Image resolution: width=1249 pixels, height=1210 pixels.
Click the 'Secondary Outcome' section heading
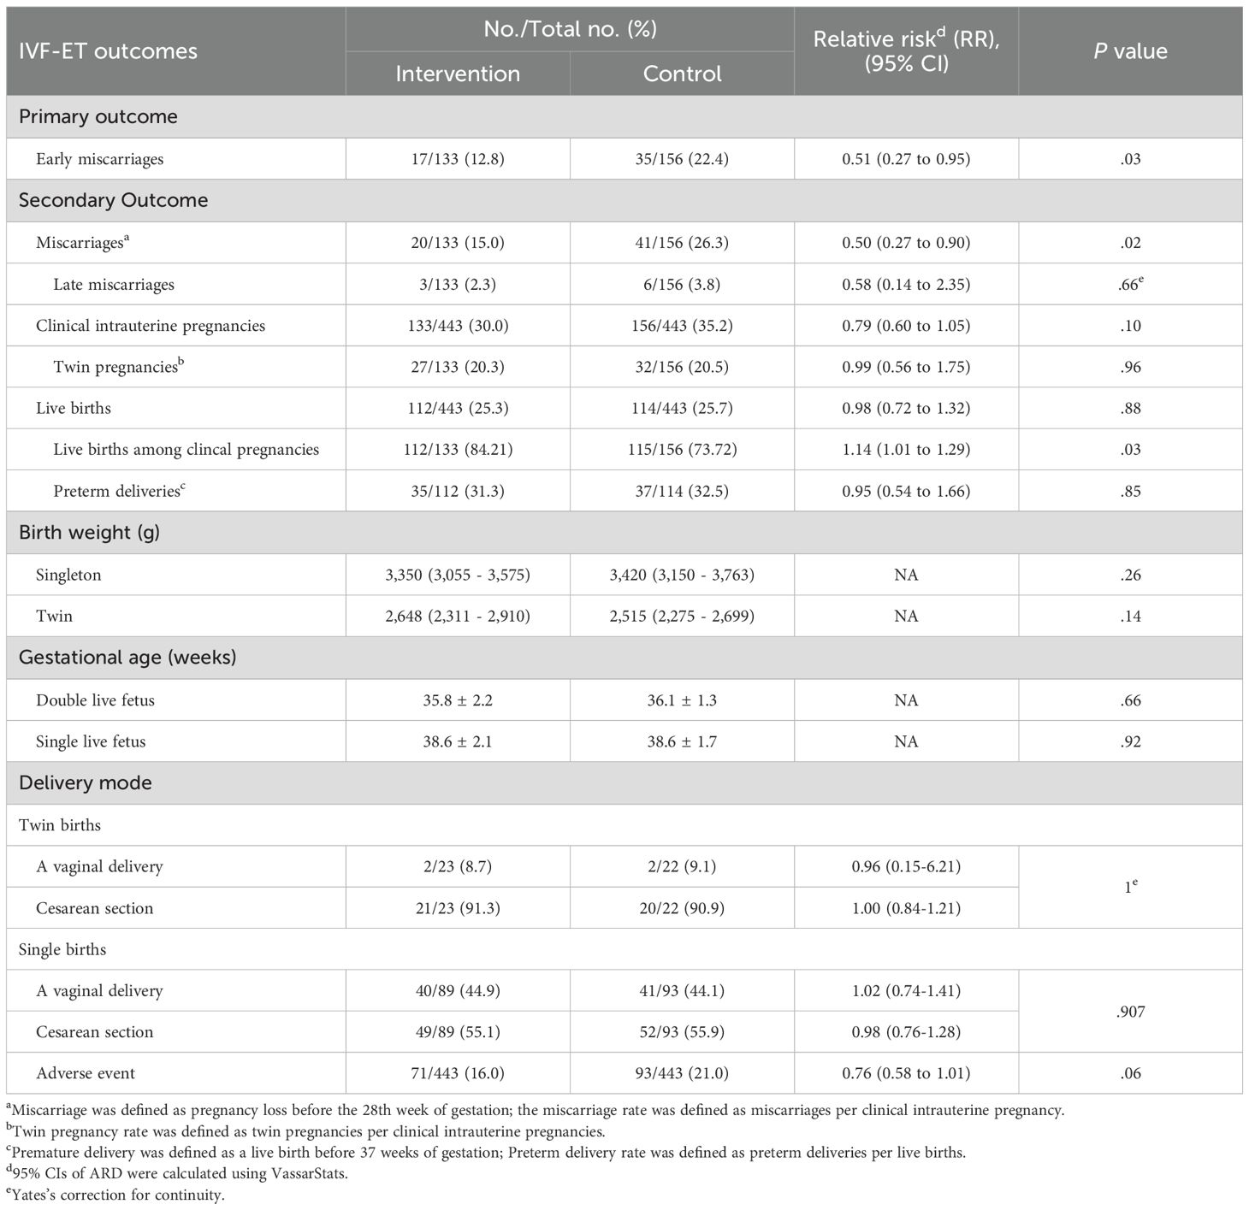coord(113,200)
